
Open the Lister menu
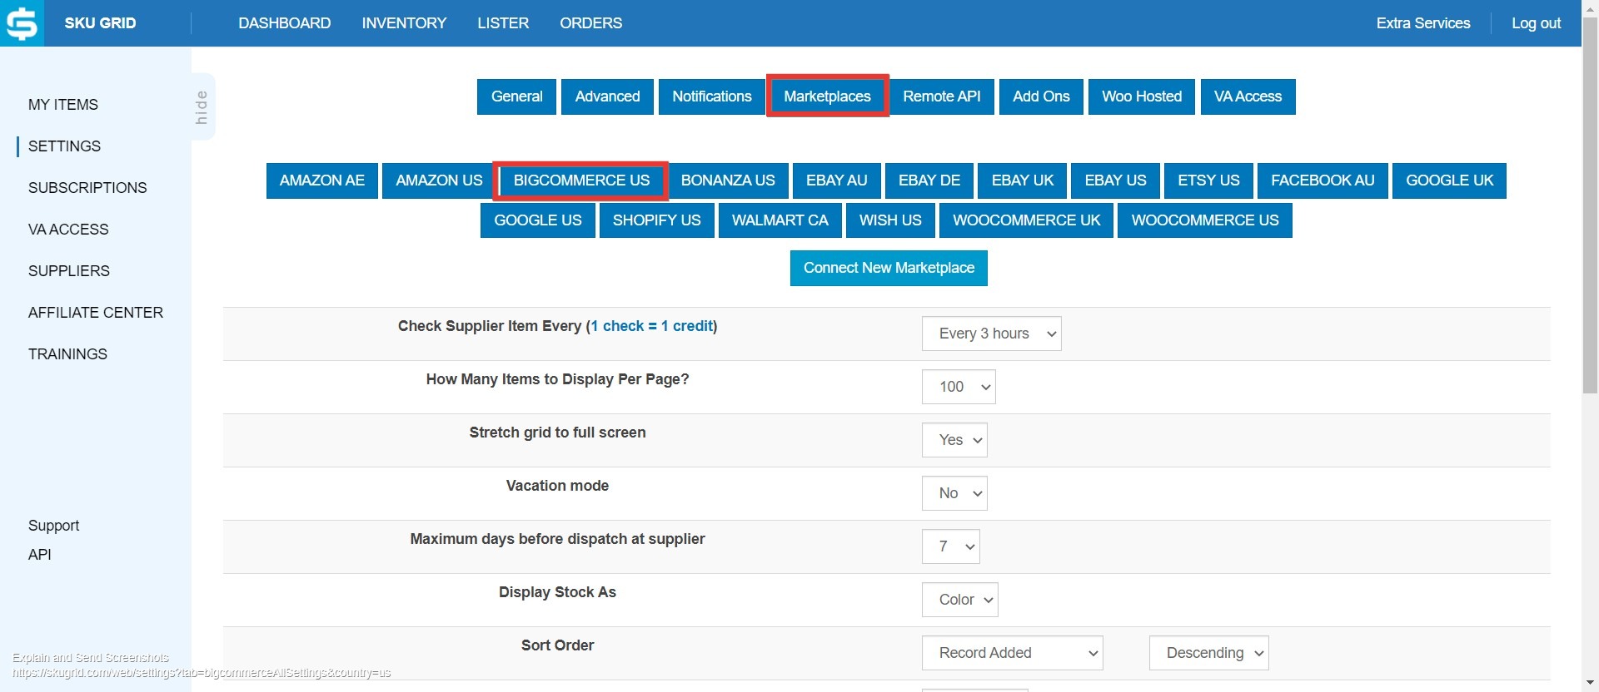503,23
